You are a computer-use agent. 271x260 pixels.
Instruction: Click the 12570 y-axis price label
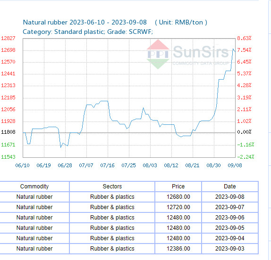pos(8,62)
